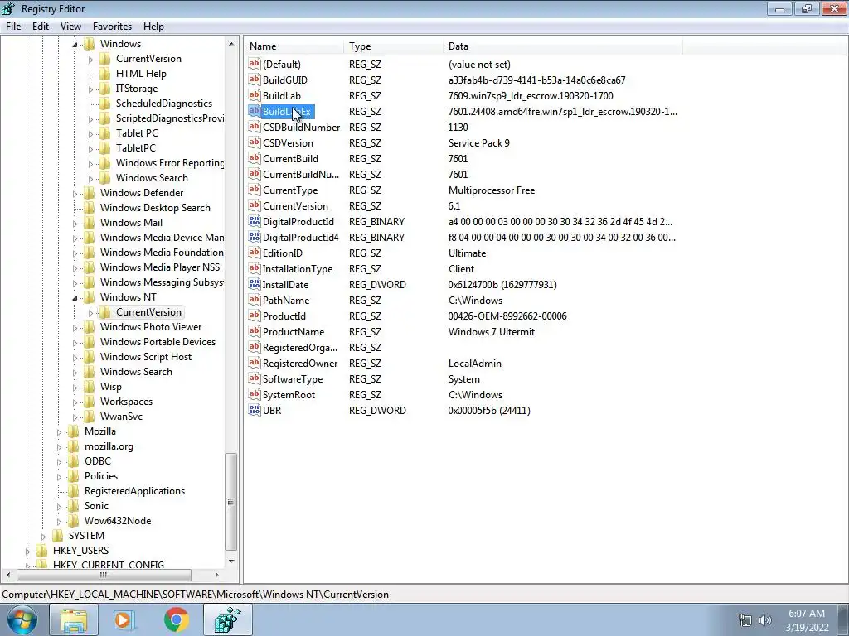
Task: Select the ODBC key in the tree
Action: click(x=98, y=460)
